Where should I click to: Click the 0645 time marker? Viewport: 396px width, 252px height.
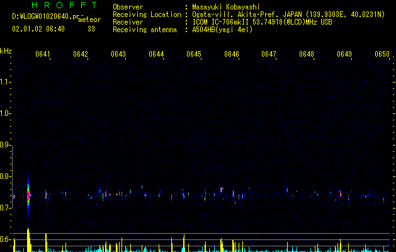click(194, 54)
